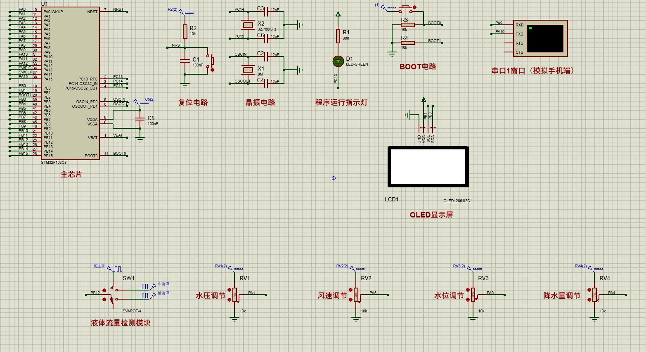This screenshot has height=352, width=646.
Task: Click the '风速调节' label
Action: 332,295
